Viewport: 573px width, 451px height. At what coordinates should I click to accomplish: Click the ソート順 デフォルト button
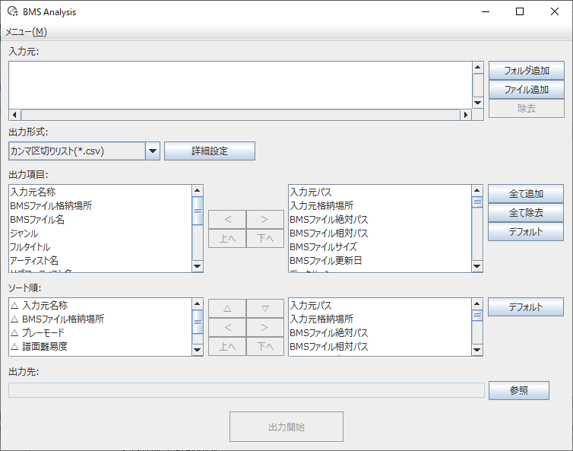[x=525, y=307]
